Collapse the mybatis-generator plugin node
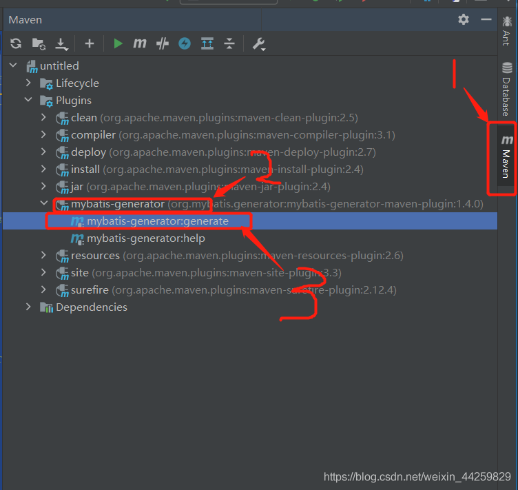 point(44,203)
